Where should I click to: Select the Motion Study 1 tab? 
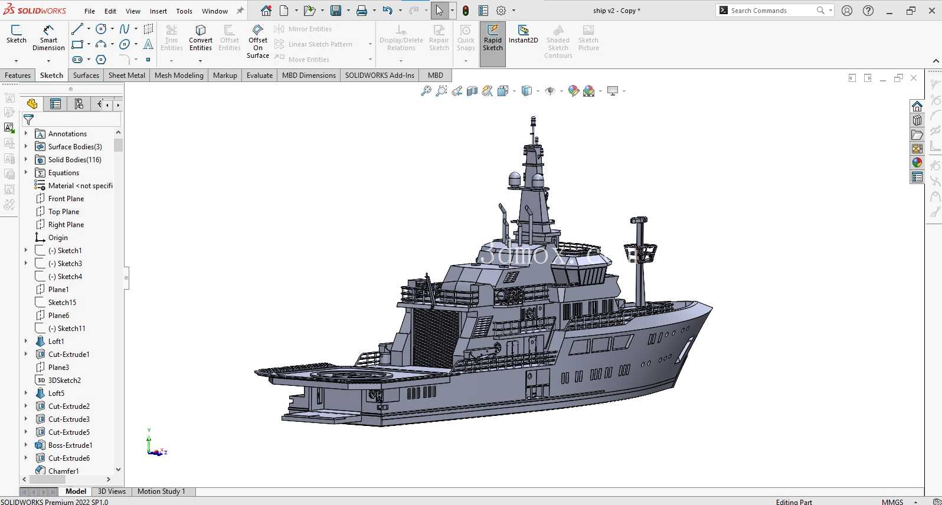pyautogui.click(x=161, y=491)
